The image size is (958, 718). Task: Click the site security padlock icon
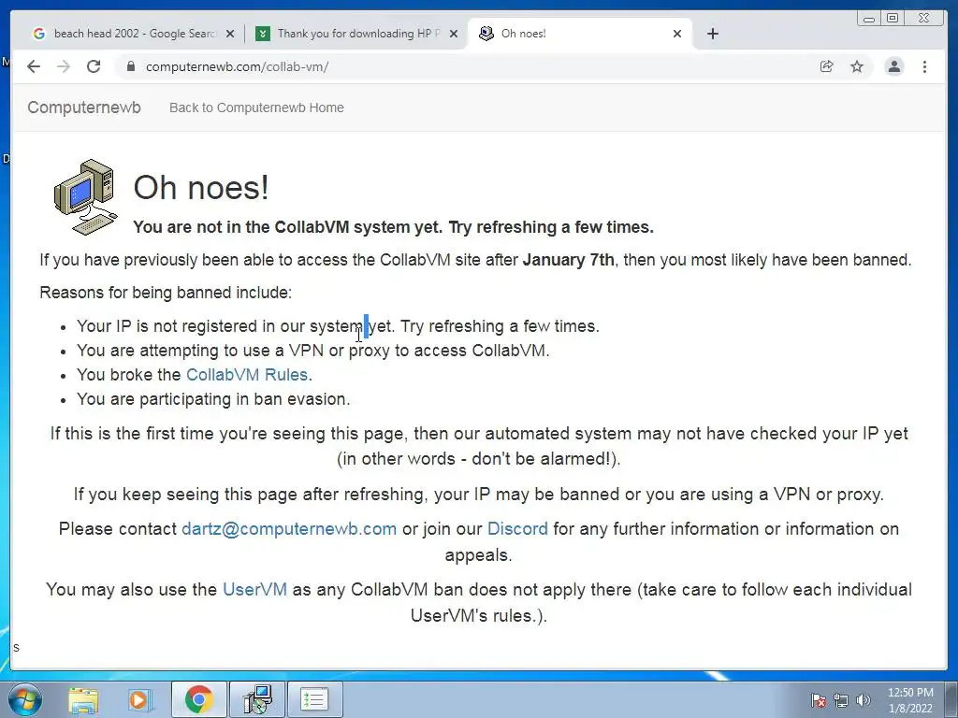click(131, 66)
